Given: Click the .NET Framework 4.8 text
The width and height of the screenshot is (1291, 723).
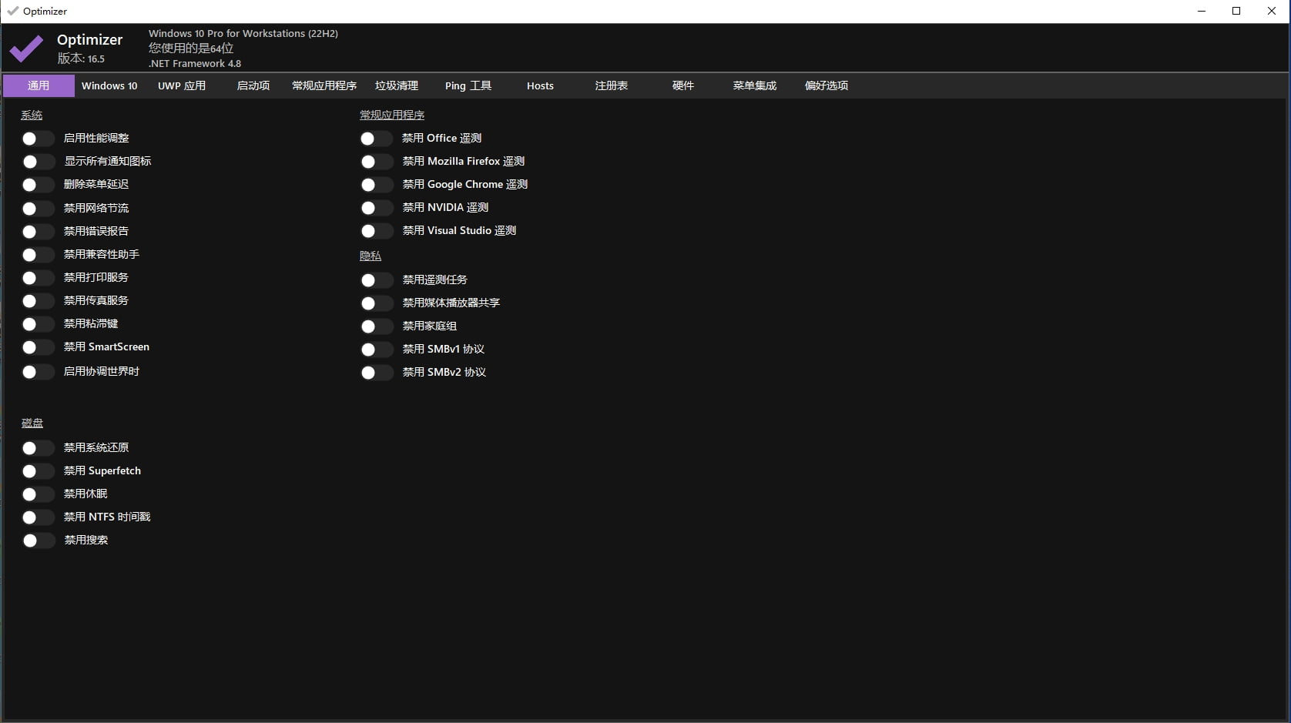Looking at the screenshot, I should [x=195, y=64].
